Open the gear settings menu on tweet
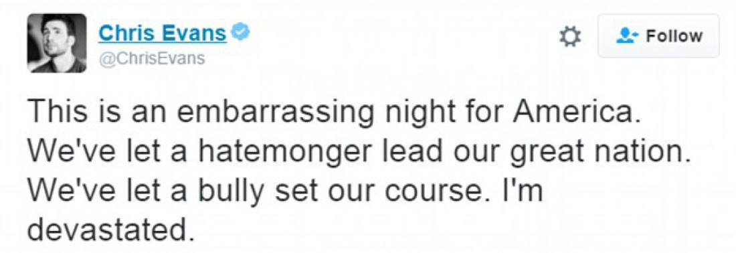 [570, 37]
